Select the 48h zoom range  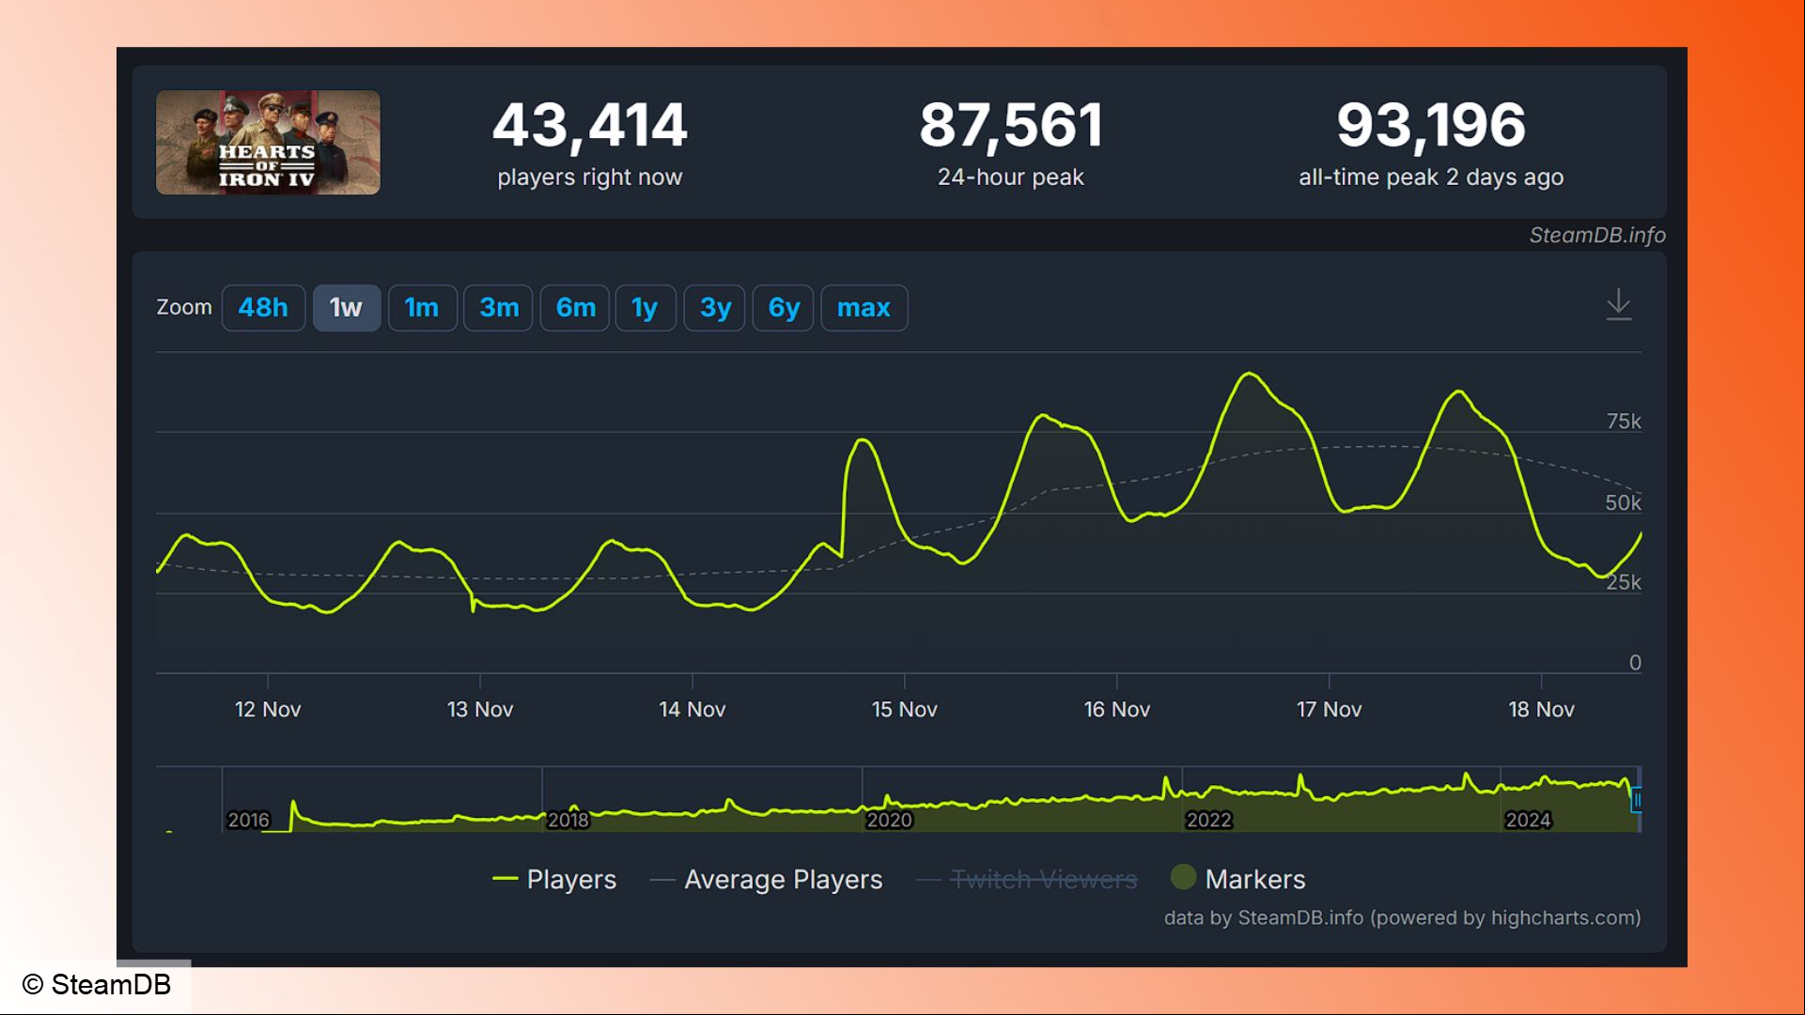[x=263, y=308]
